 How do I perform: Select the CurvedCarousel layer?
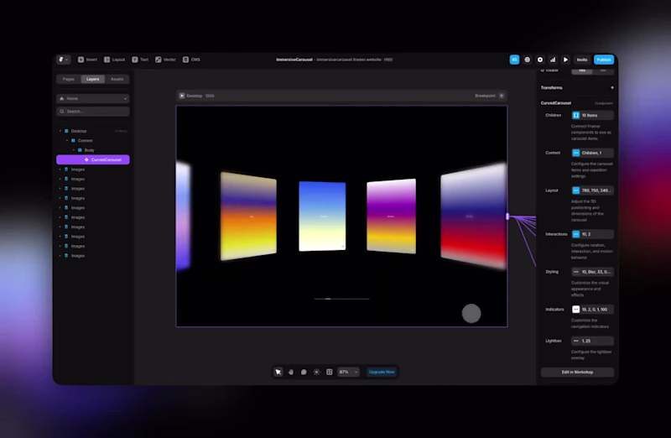tap(93, 159)
